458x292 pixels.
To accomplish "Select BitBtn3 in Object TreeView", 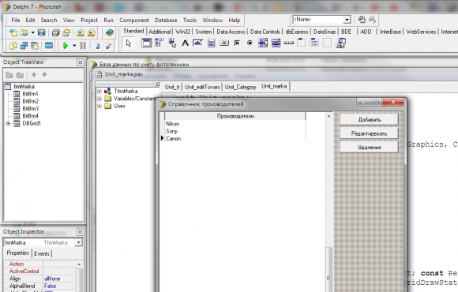I will tap(30, 109).
